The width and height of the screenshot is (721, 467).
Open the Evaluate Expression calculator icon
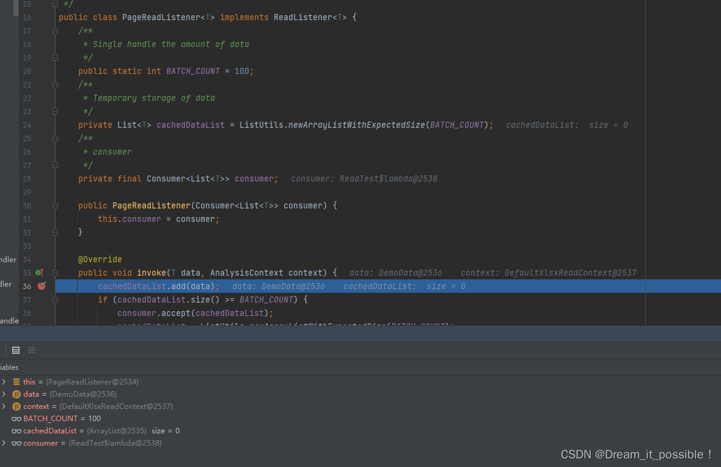click(x=15, y=350)
